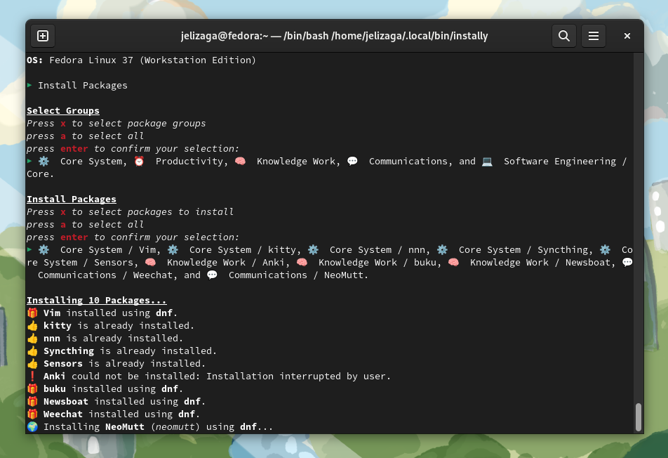Screen dimensions: 668x458
Task: Click 'buku installed using dnf.' text
Action: click(x=114, y=389)
